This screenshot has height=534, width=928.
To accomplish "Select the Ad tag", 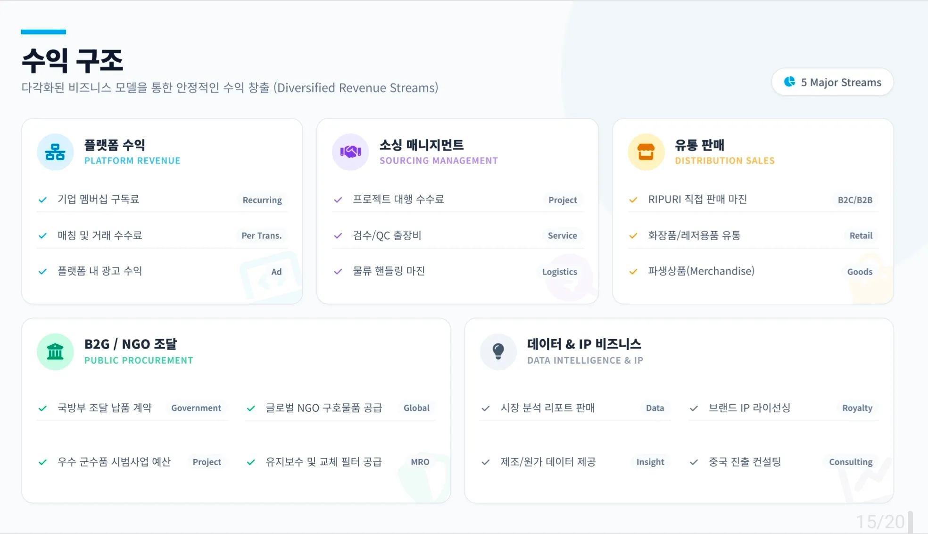I will (x=276, y=272).
